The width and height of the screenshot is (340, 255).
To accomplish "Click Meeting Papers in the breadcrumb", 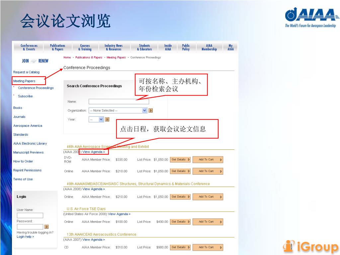I will point(116,57).
